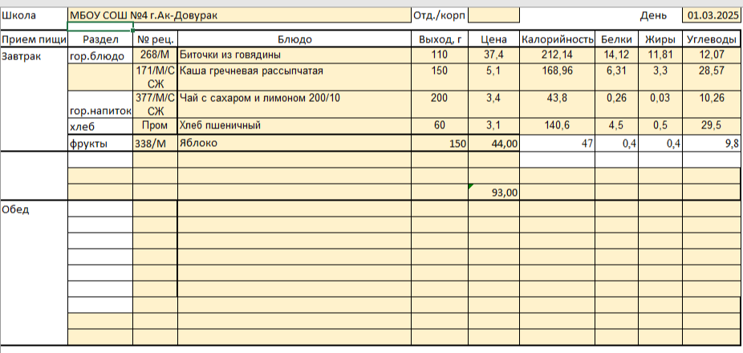The height and width of the screenshot is (353, 743).
Task: Click the Завтрак meal label cell
Action: [34, 55]
